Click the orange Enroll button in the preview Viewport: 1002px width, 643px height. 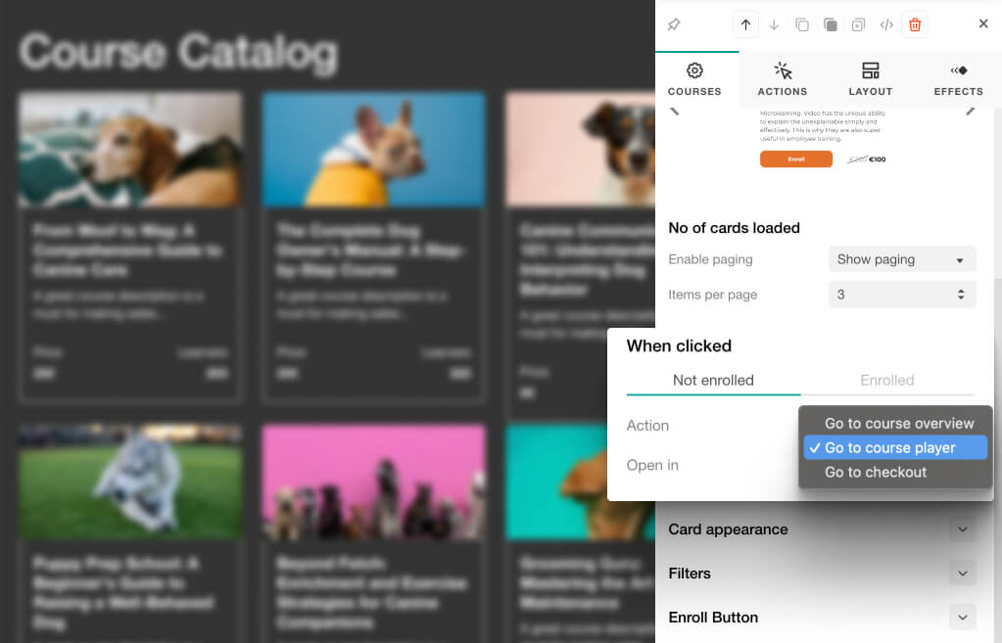click(x=795, y=159)
